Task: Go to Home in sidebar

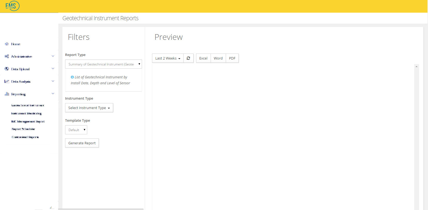Action: point(16,44)
